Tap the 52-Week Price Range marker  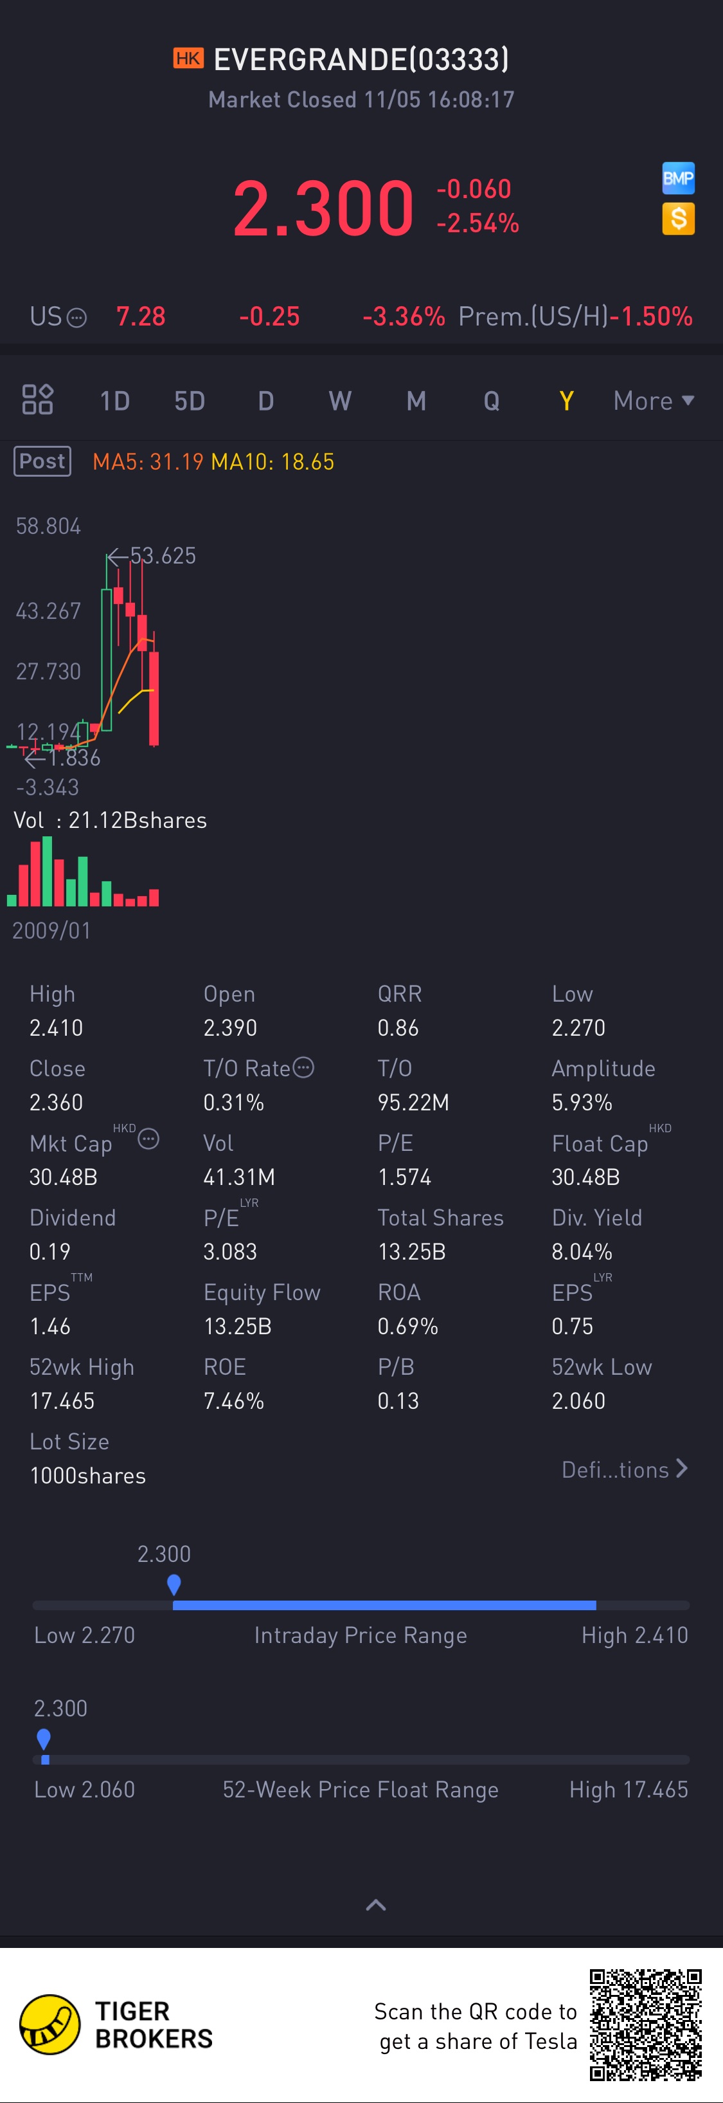pyautogui.click(x=44, y=1739)
